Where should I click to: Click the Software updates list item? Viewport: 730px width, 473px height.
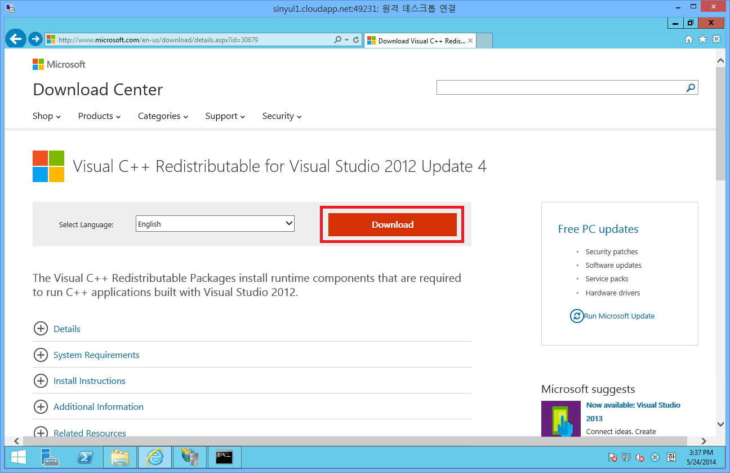[x=613, y=266]
